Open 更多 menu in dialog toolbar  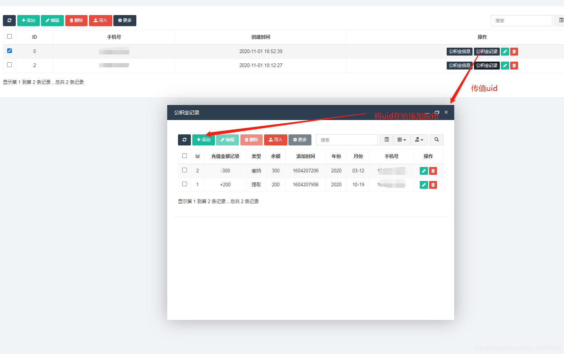(x=300, y=140)
